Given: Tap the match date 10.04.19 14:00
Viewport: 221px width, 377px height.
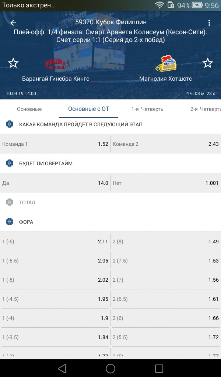Looking at the screenshot, I should 21,94.
